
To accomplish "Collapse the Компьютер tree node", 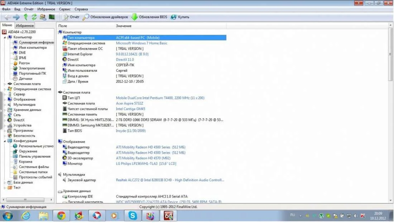I will coord(5,37).
